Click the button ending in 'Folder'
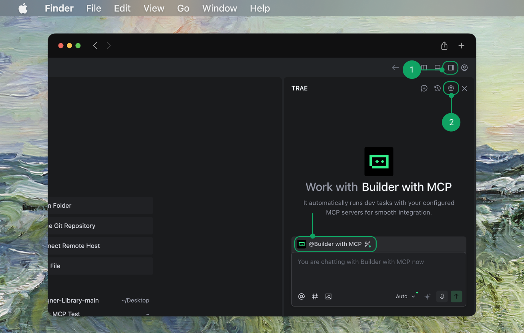 click(100, 206)
